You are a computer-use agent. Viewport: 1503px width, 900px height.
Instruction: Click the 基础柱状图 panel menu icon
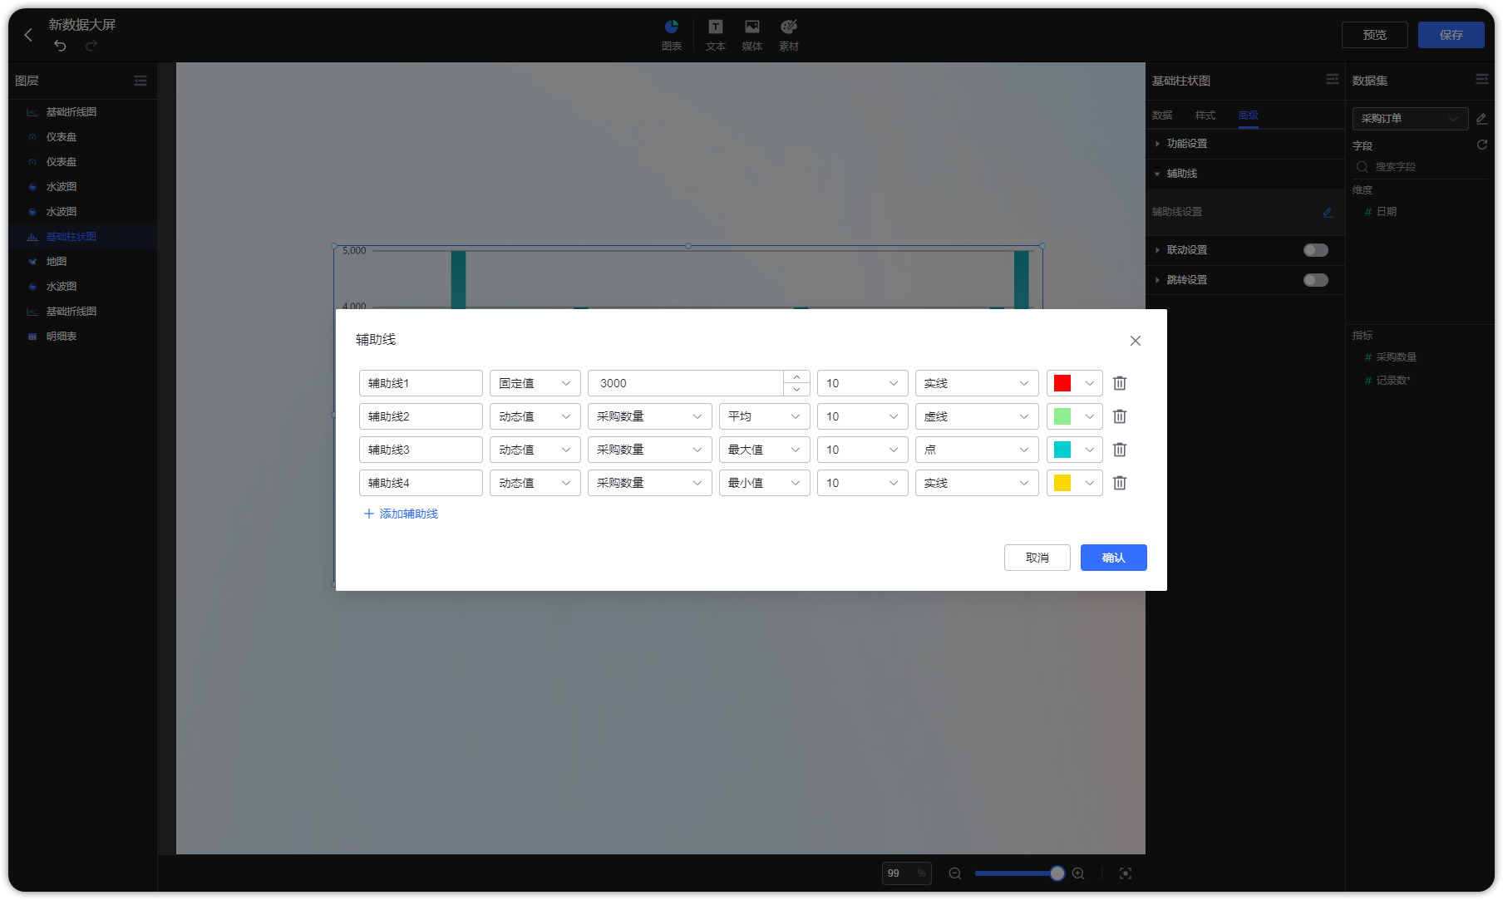pos(1333,79)
